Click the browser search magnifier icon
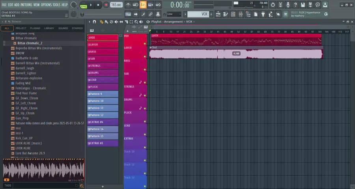The image size is (355, 189). click(82, 186)
